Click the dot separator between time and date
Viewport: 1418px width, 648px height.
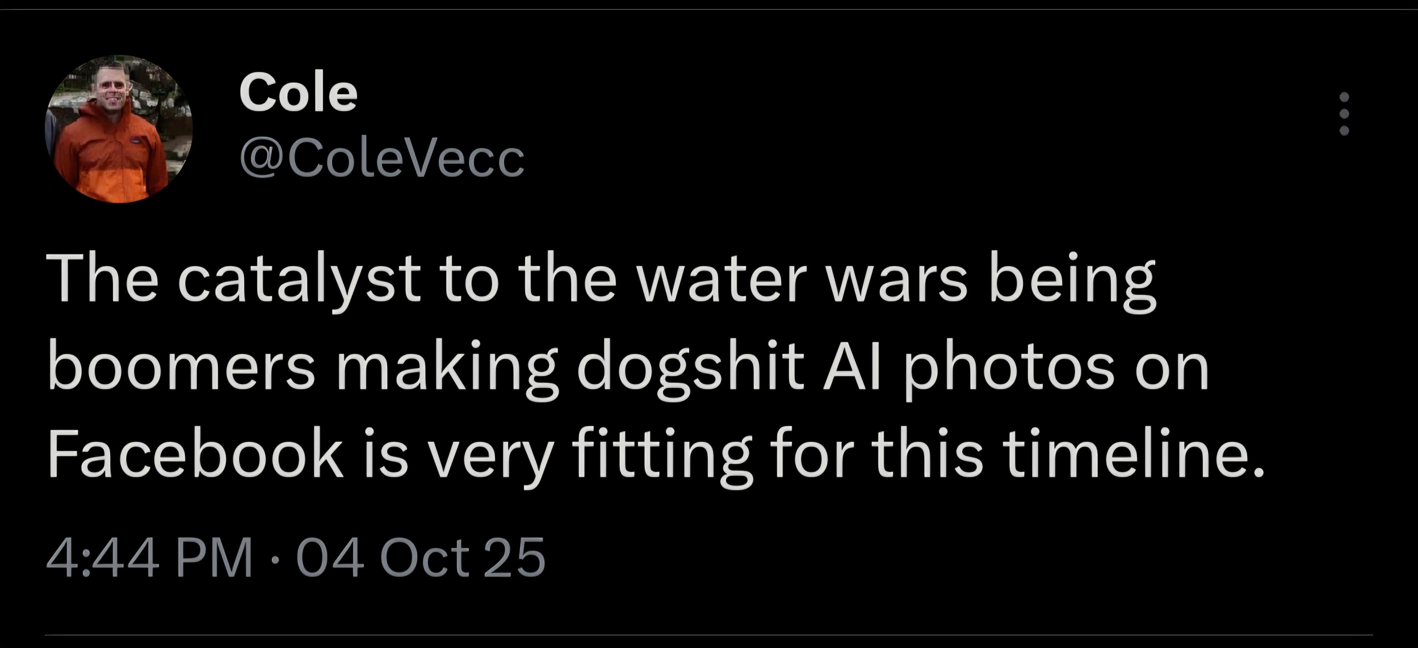coord(274,559)
